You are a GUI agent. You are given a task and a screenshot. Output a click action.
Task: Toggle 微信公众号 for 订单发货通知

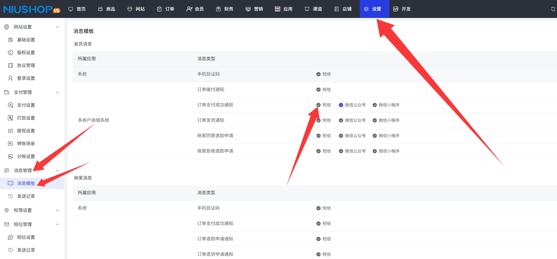(x=341, y=120)
